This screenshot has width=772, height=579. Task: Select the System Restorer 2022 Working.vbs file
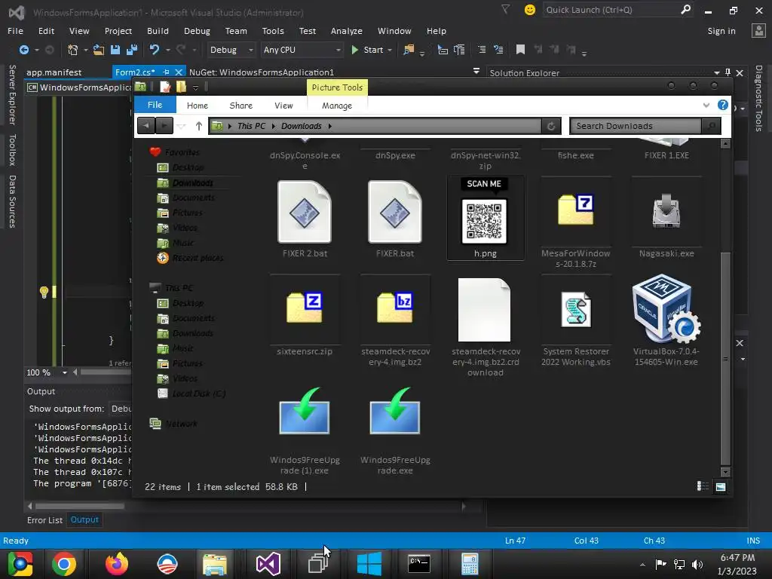[x=575, y=320]
